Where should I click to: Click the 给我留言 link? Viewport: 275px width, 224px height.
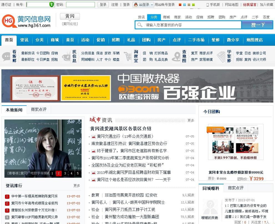(250, 5)
